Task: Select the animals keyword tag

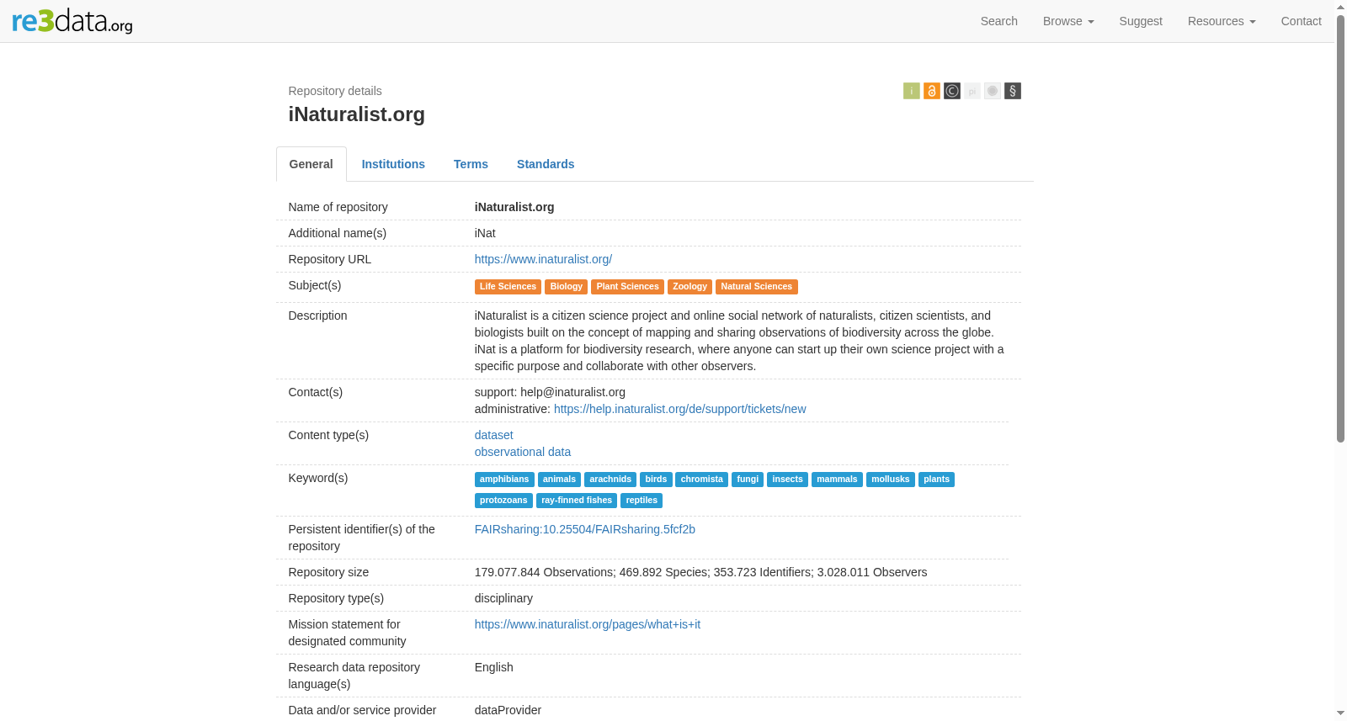Action: [x=559, y=480]
